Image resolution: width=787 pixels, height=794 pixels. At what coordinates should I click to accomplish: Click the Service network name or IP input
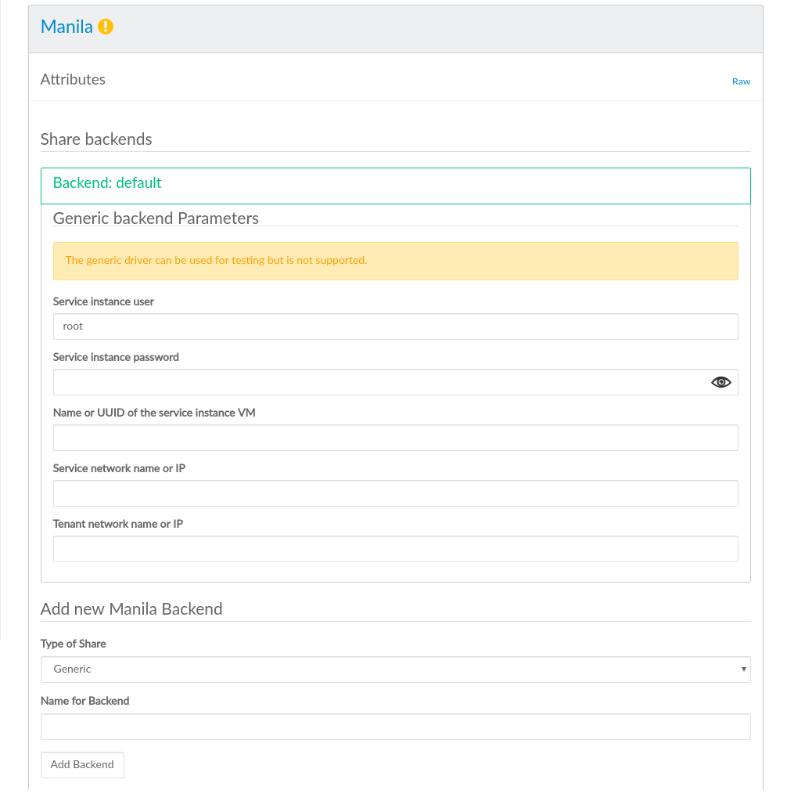(x=395, y=493)
